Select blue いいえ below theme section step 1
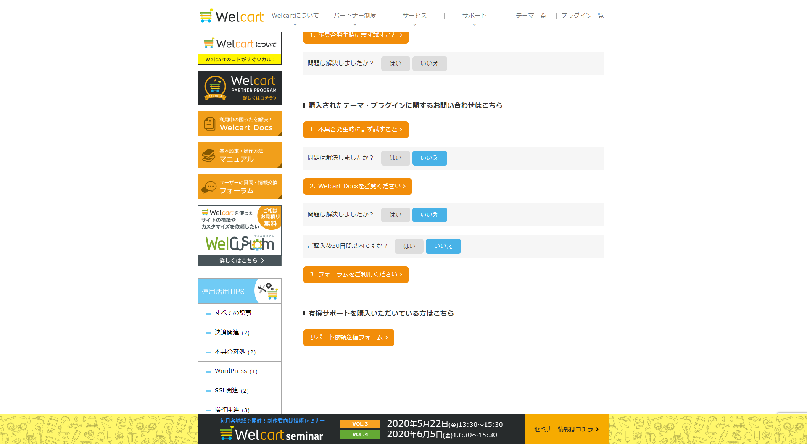The width and height of the screenshot is (807, 444). click(430, 158)
